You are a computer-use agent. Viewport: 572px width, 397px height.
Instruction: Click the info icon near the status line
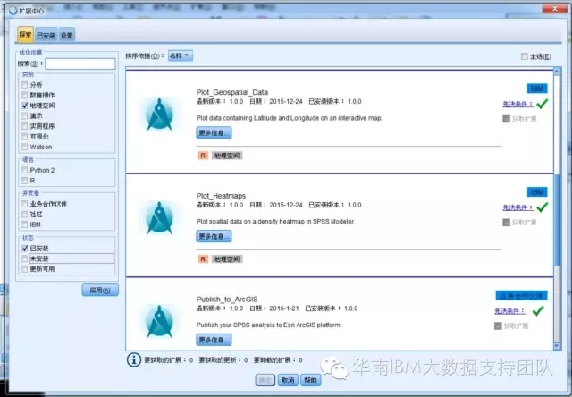click(134, 359)
